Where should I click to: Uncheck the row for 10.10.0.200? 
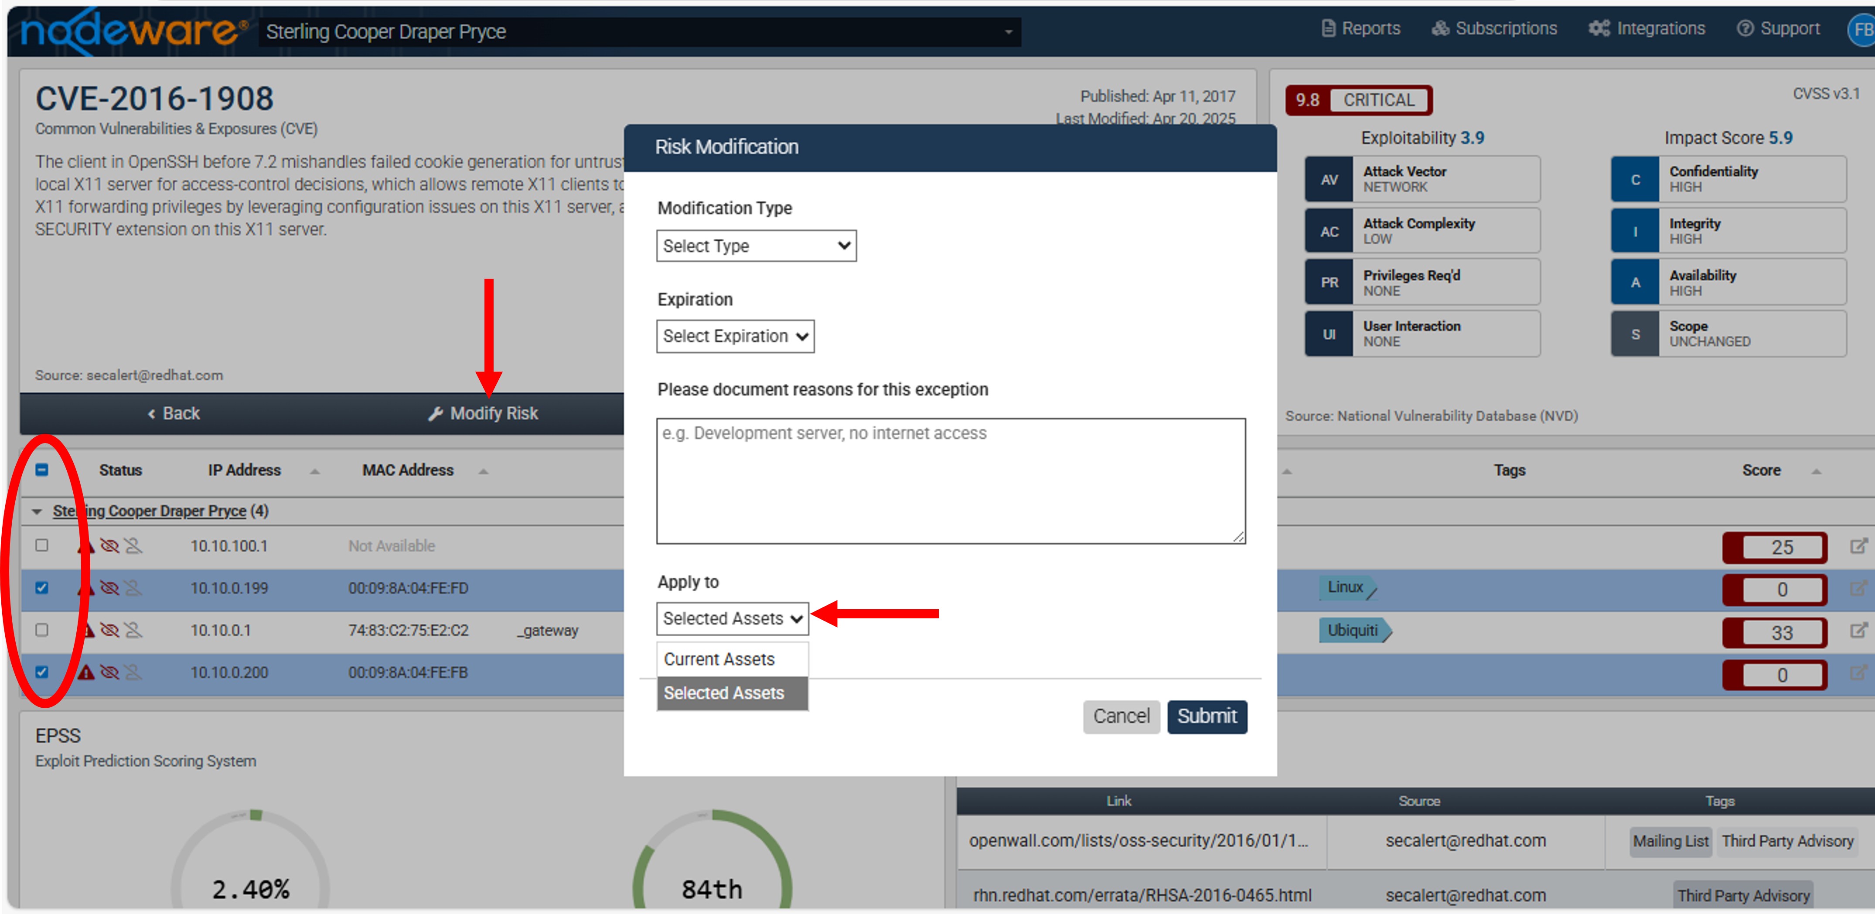pos(42,672)
